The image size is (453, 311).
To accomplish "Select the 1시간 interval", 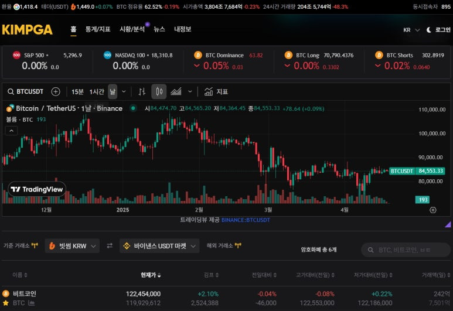I will (97, 92).
